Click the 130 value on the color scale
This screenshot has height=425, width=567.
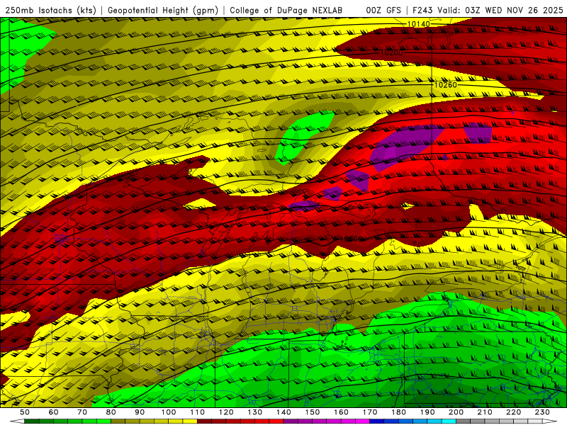(x=255, y=412)
